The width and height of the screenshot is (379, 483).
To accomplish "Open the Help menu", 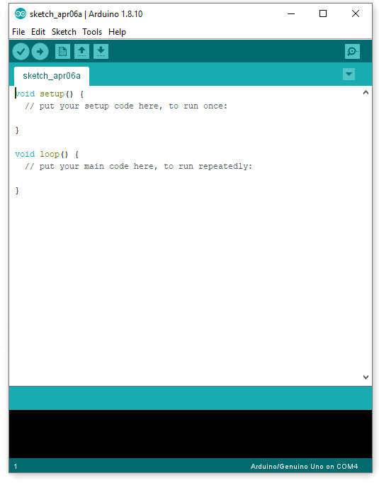I will 117,32.
